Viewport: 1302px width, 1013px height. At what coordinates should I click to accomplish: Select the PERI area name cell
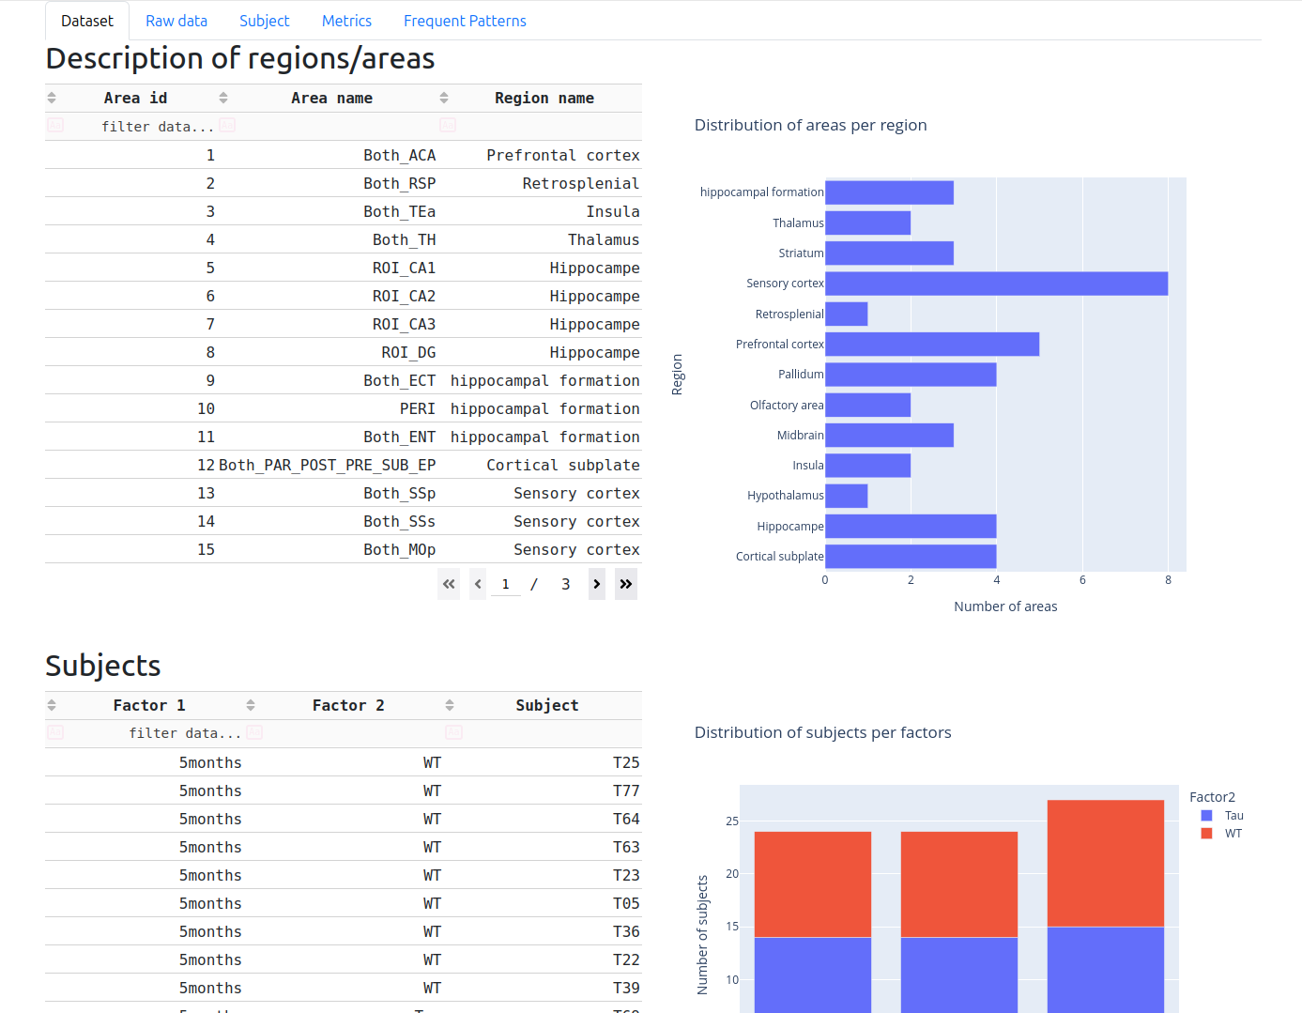pyautogui.click(x=328, y=408)
